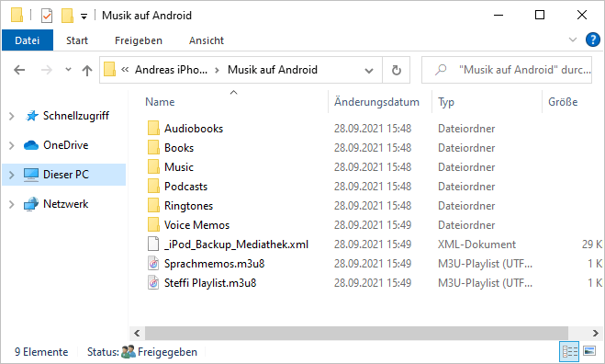Image resolution: width=605 pixels, height=364 pixels.
Task: Go back with the left arrow
Action: point(19,70)
